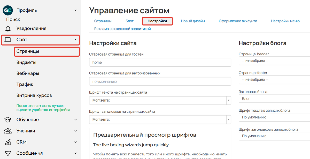Image resolution: width=310 pixels, height=159 pixels.
Task: Open the site text font Montserrat dropdown
Action: coord(160,100)
